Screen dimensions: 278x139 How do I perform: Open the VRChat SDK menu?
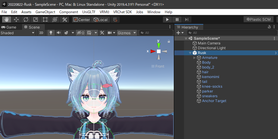click(x=123, y=12)
